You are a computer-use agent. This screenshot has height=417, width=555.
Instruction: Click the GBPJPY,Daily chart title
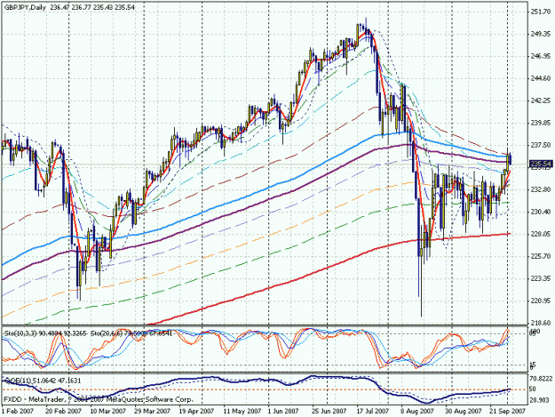(25, 7)
